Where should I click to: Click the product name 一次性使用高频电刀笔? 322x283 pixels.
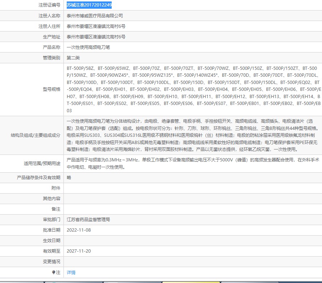point(88,47)
